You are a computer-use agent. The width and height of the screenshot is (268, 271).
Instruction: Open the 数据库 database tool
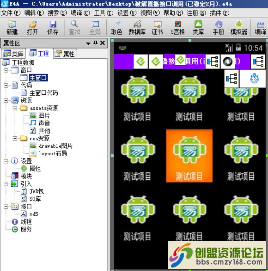click(137, 28)
